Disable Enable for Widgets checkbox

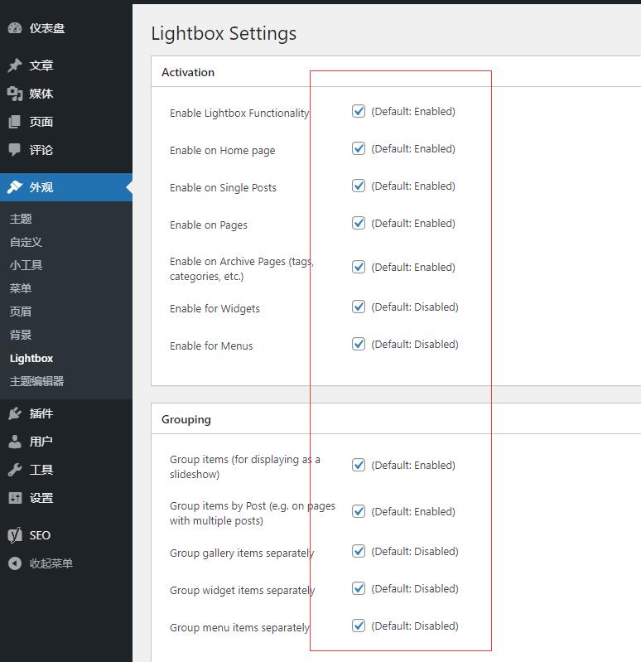[359, 307]
